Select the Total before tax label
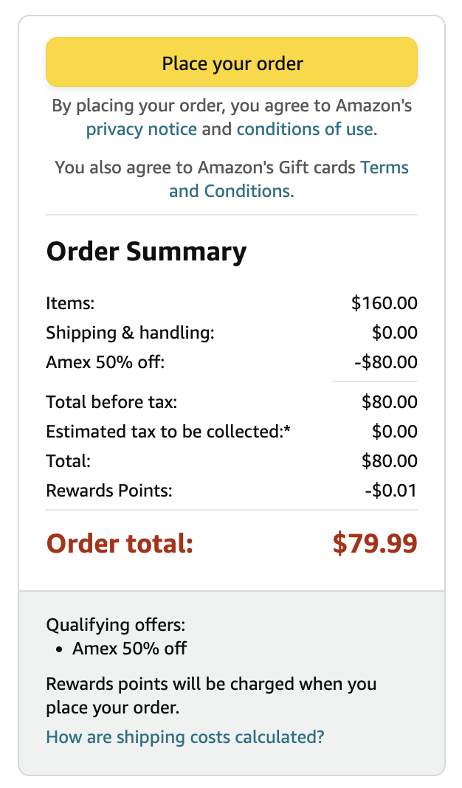 coord(111,402)
